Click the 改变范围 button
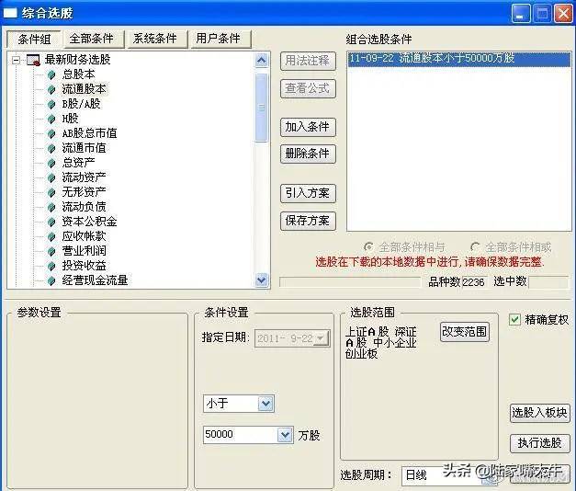This screenshot has width=576, height=491. pyautogui.click(x=464, y=332)
